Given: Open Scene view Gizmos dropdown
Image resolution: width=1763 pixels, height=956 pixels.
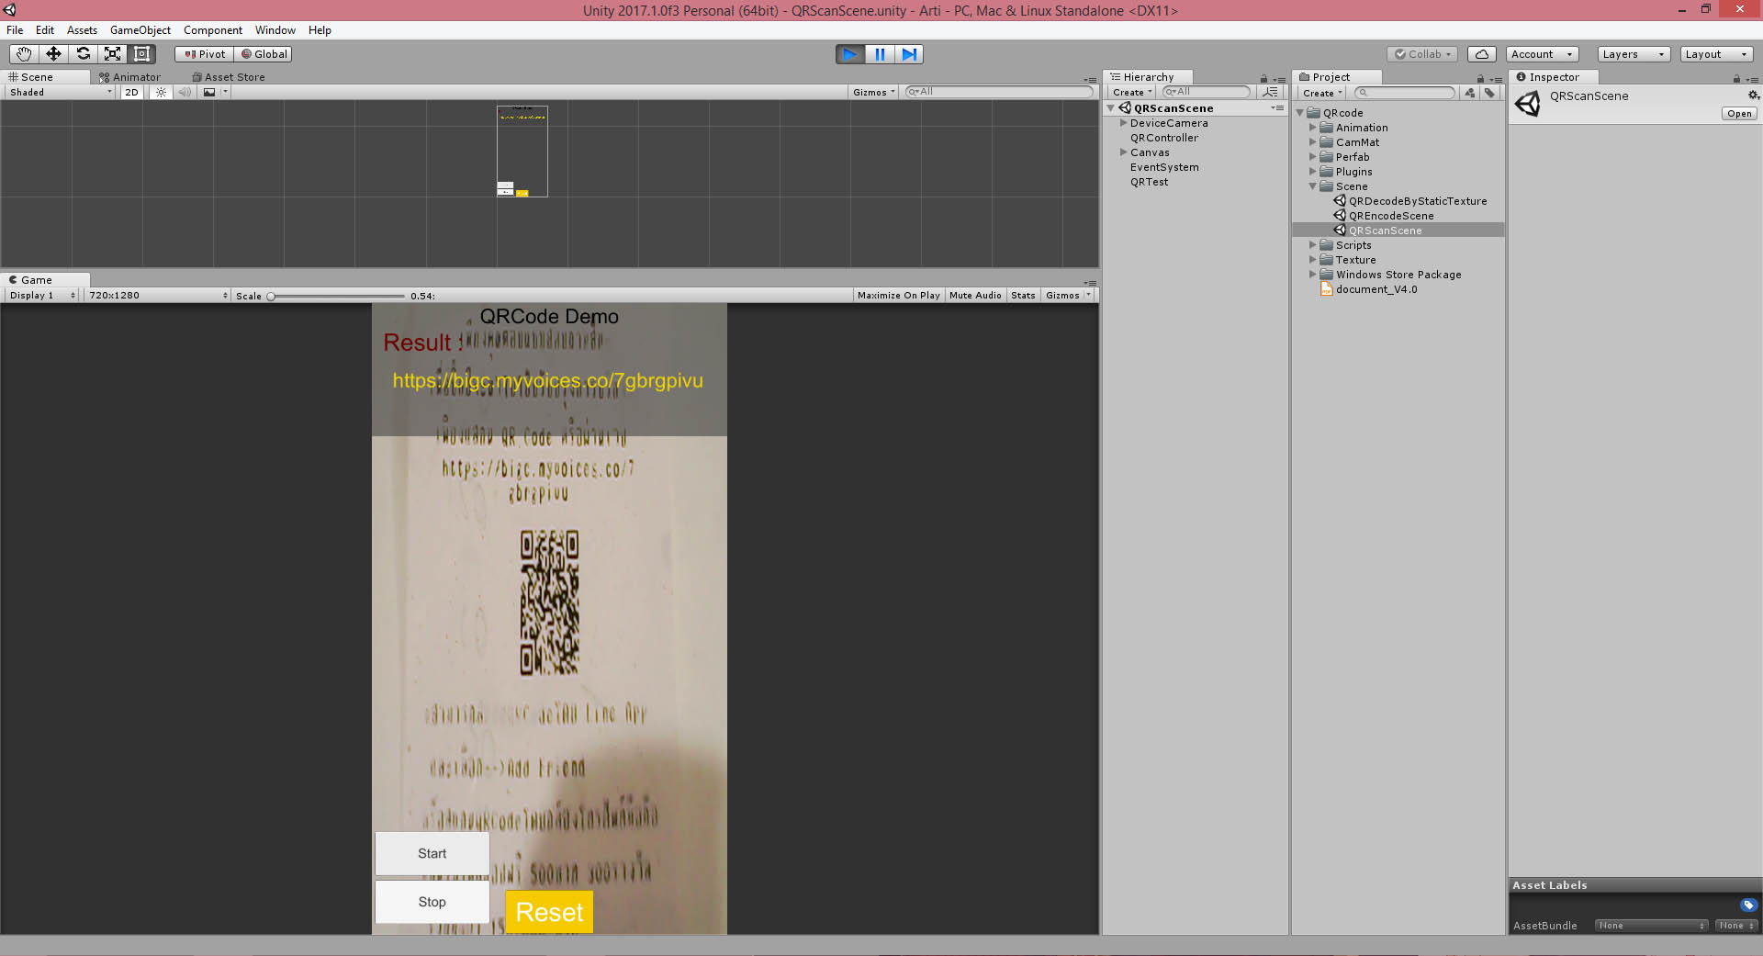Looking at the screenshot, I should [873, 92].
